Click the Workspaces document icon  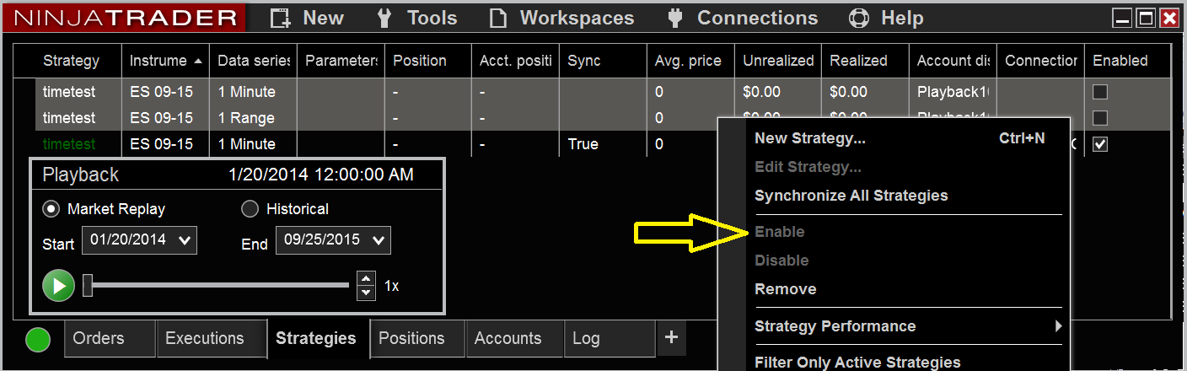(499, 18)
